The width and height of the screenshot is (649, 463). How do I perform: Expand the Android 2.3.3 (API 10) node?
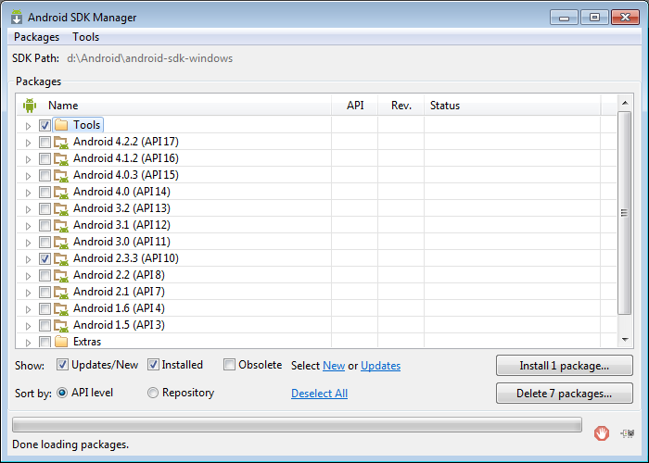click(x=28, y=259)
